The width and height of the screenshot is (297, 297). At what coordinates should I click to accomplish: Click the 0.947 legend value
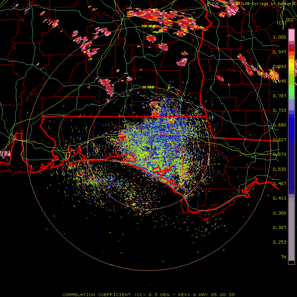[x=280, y=52]
